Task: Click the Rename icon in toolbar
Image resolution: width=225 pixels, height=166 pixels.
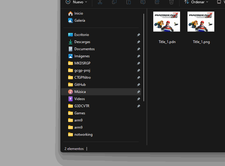Action: click(x=143, y=2)
